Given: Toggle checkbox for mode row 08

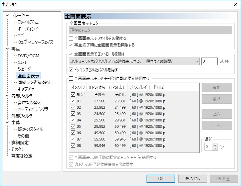Looking at the screenshot, I should pyautogui.click(x=73, y=146).
